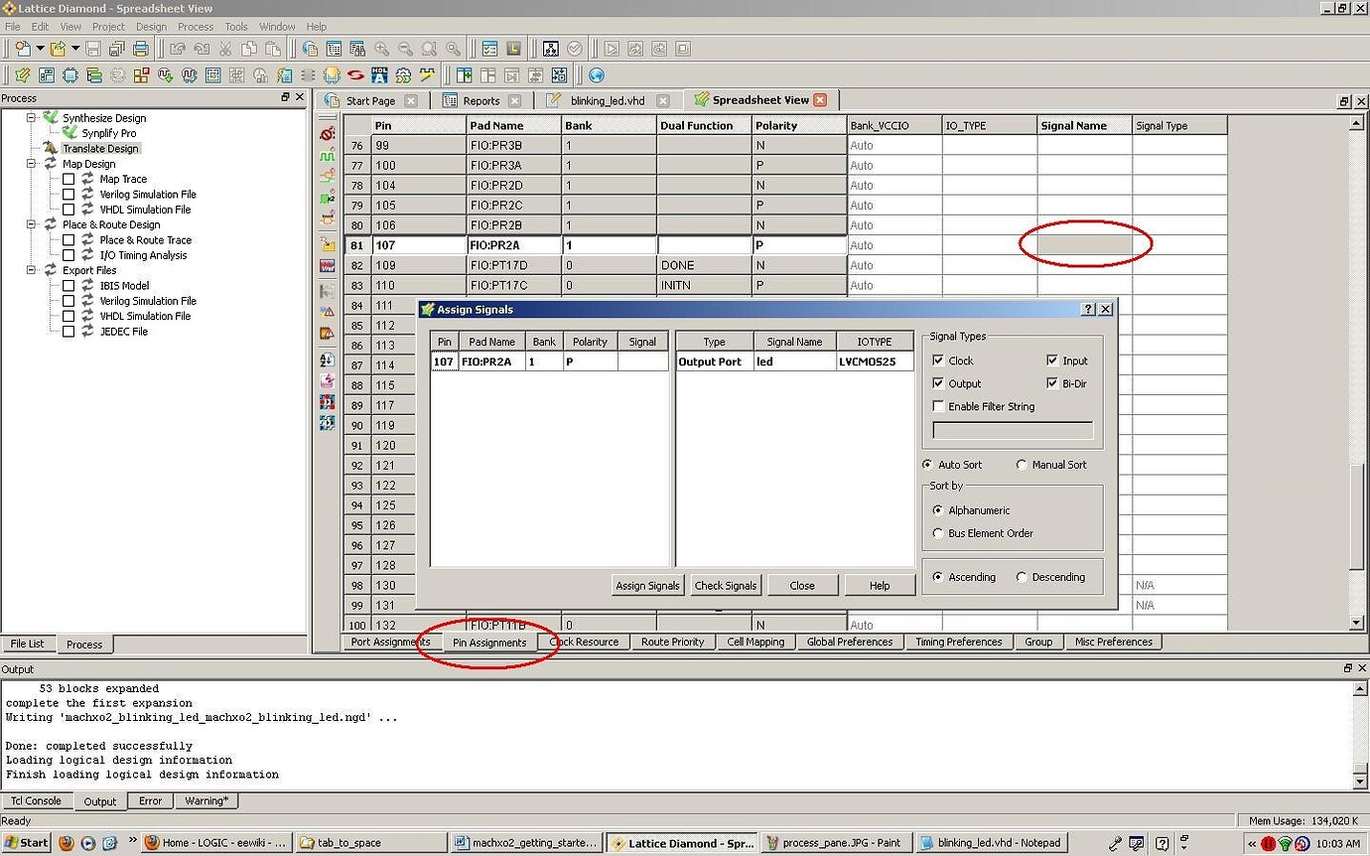Switch to the Port Assignments tab
The height and width of the screenshot is (856, 1370).
click(390, 642)
